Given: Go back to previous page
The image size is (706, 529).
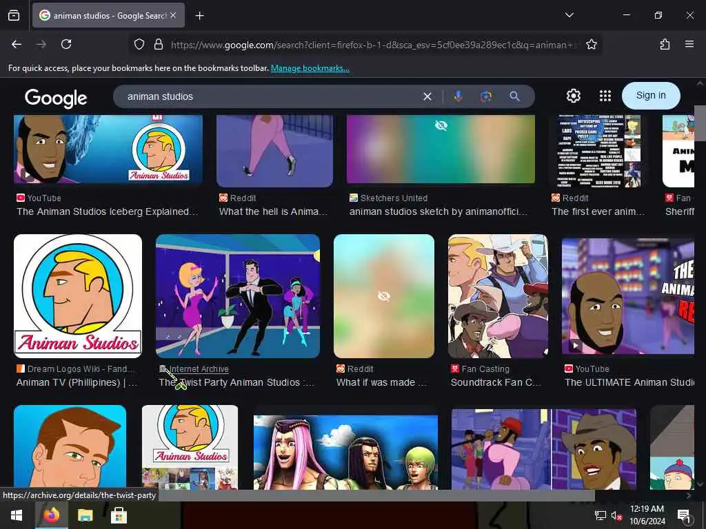Looking at the screenshot, I should coord(17,44).
